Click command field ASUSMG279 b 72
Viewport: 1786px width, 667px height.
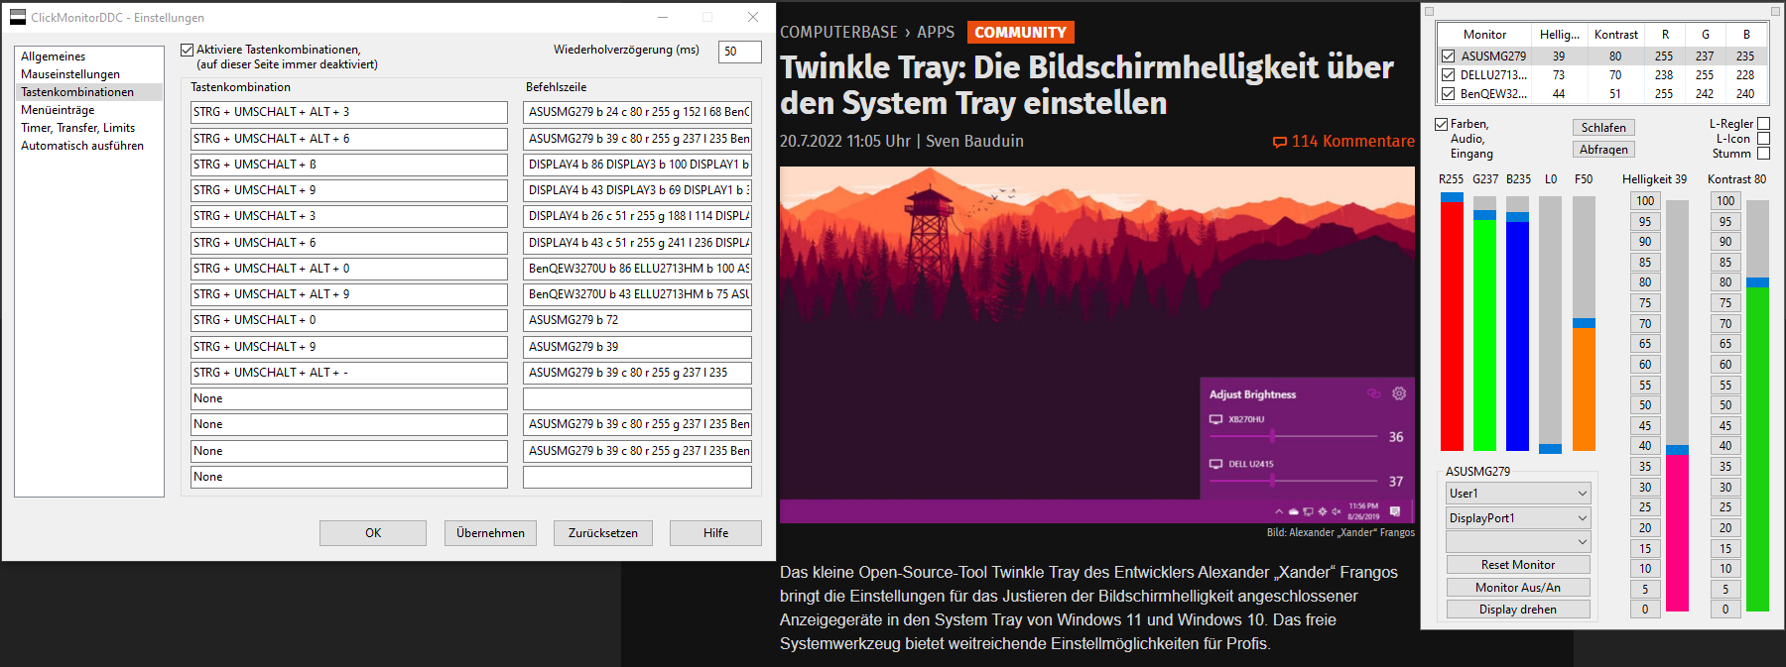[637, 320]
